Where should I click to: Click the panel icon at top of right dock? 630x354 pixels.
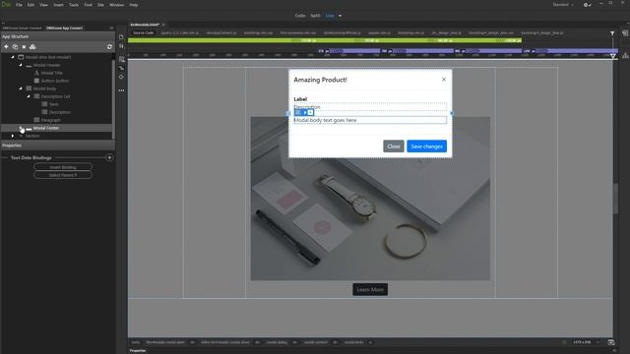tap(625, 33)
